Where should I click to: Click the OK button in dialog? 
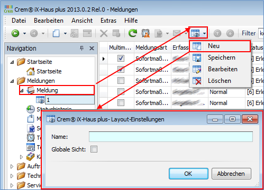tap(188, 174)
